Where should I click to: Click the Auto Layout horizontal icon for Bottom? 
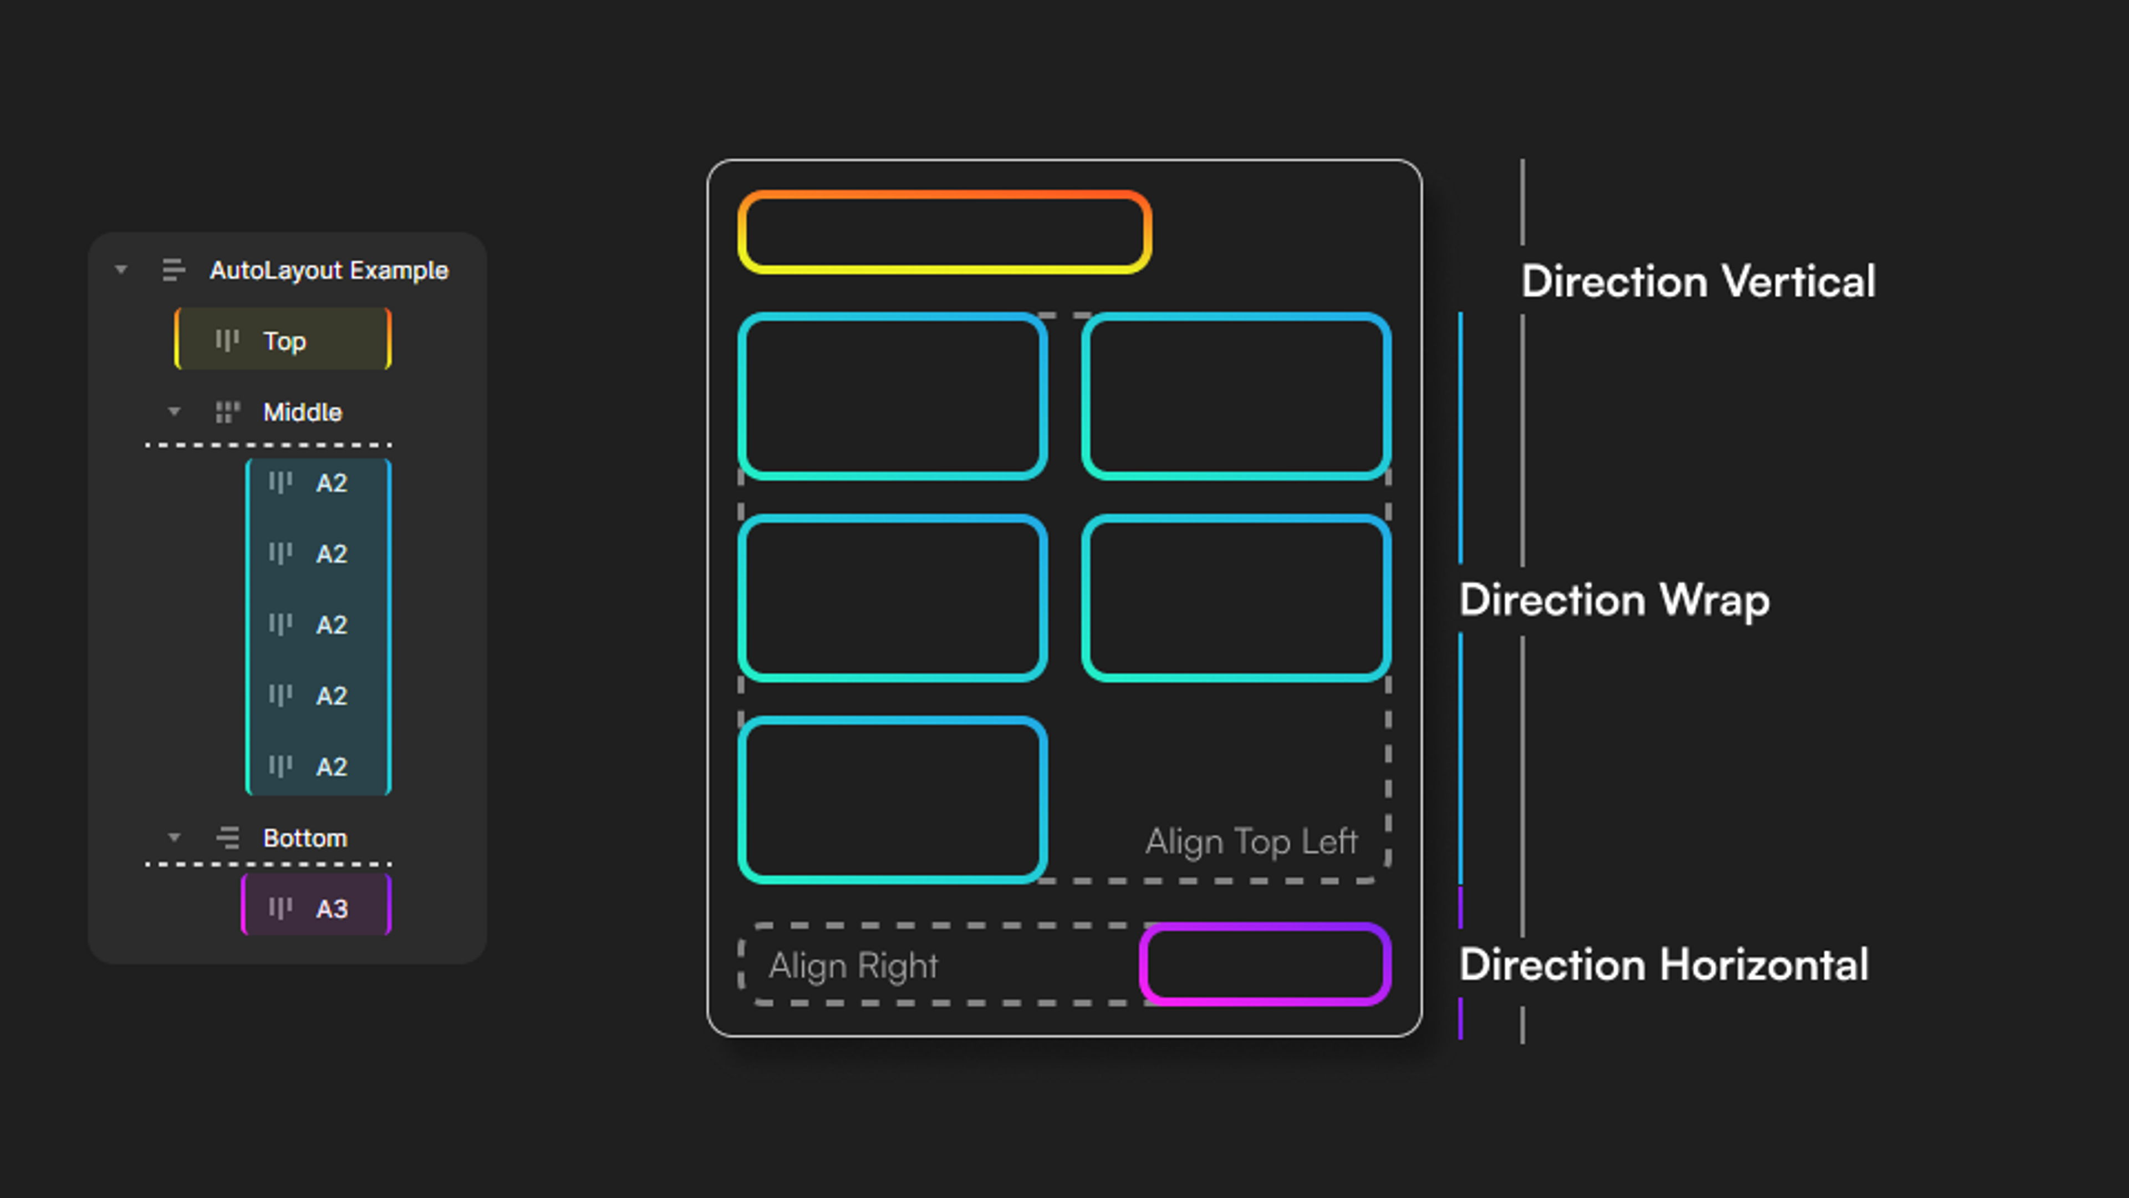tap(227, 837)
